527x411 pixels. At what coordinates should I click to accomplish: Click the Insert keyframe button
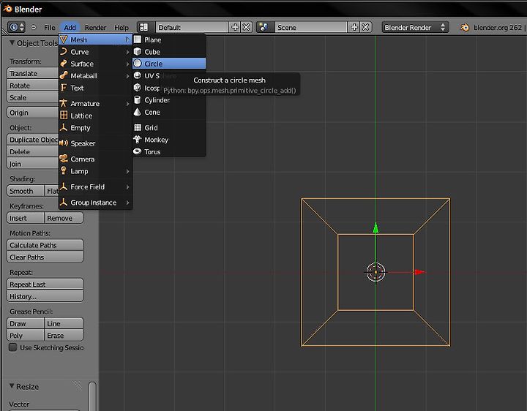[x=25, y=218]
